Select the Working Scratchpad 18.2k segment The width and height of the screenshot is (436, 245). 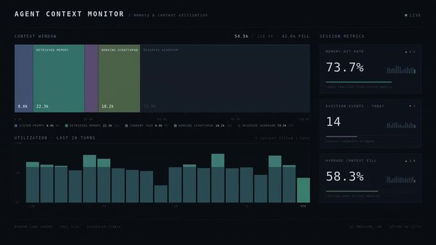[x=119, y=78]
